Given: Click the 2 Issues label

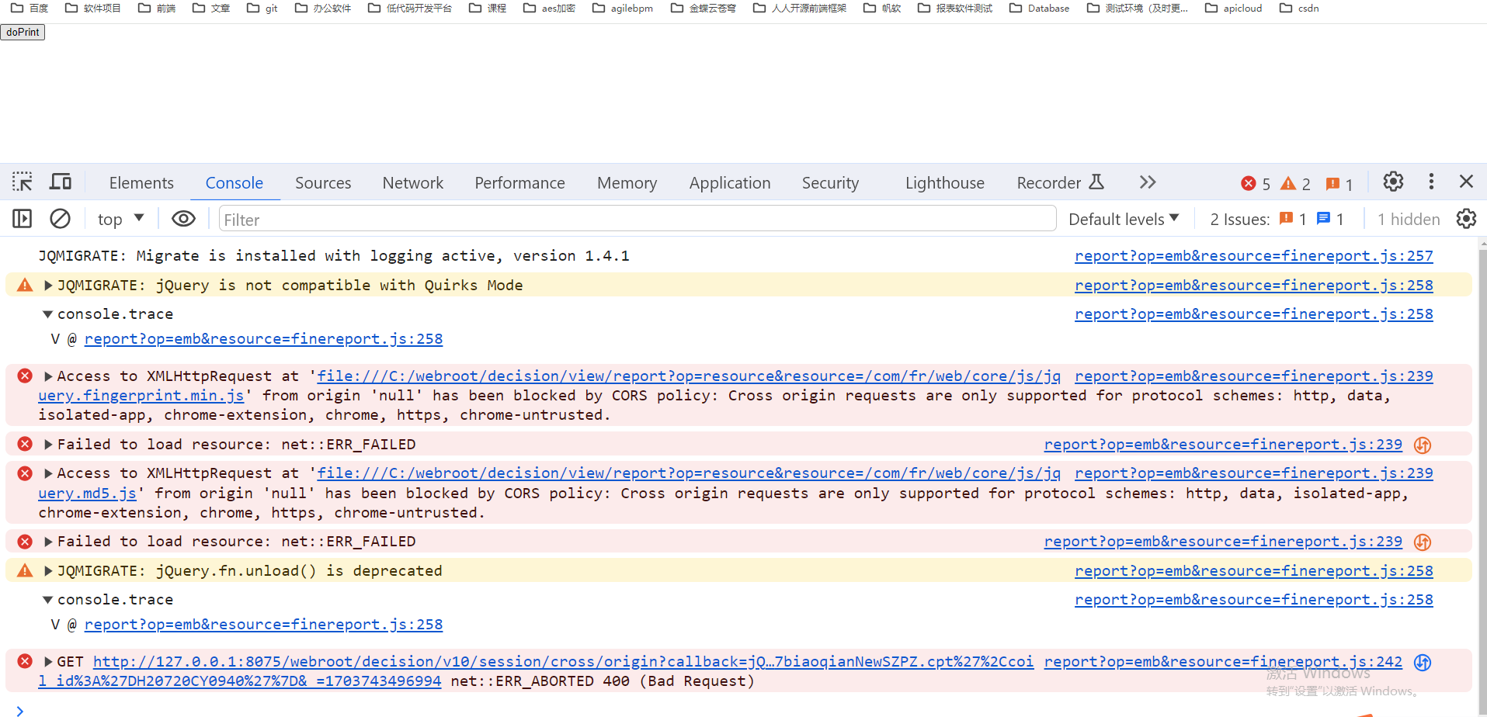Looking at the screenshot, I should (x=1240, y=220).
